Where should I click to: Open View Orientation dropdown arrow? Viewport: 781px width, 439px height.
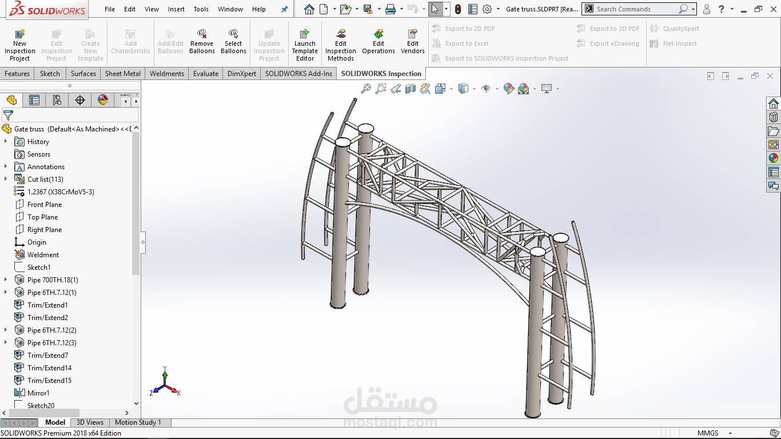point(451,89)
